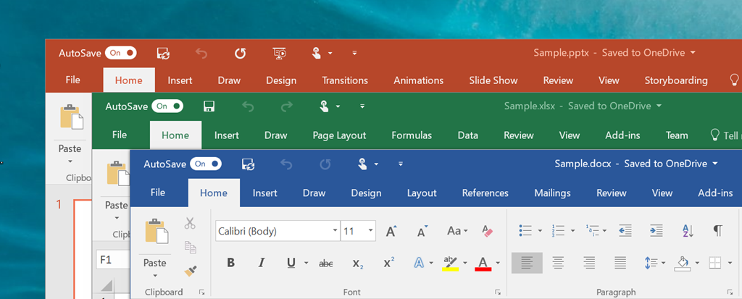Click the Bold button in Word

(x=230, y=263)
